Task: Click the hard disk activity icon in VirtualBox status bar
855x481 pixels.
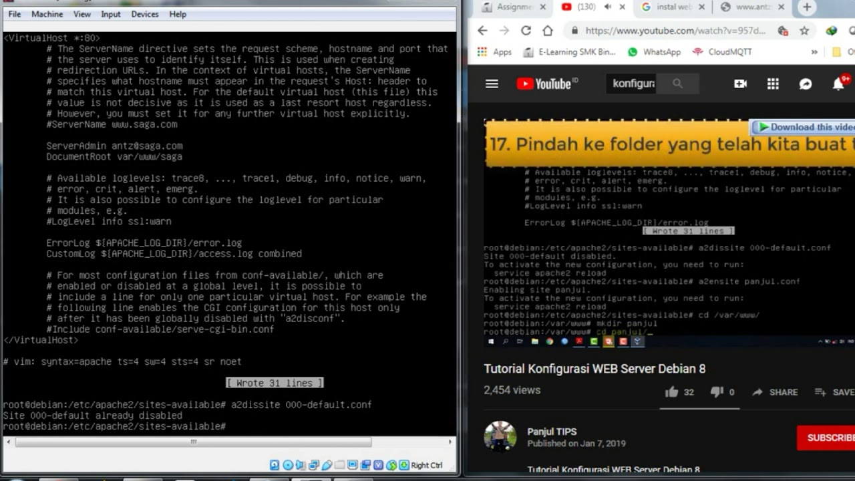Action: click(x=275, y=465)
